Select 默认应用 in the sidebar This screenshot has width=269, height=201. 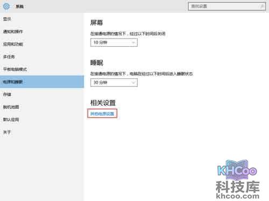tap(11, 120)
